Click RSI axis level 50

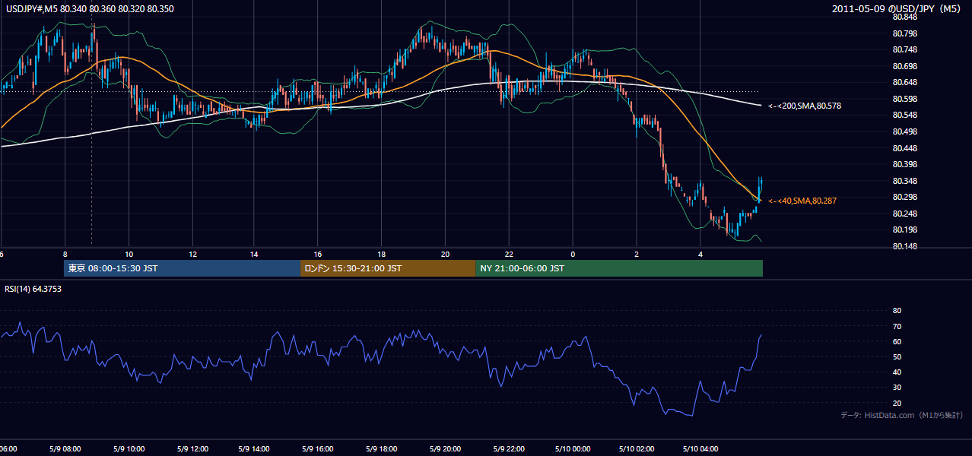click(897, 356)
